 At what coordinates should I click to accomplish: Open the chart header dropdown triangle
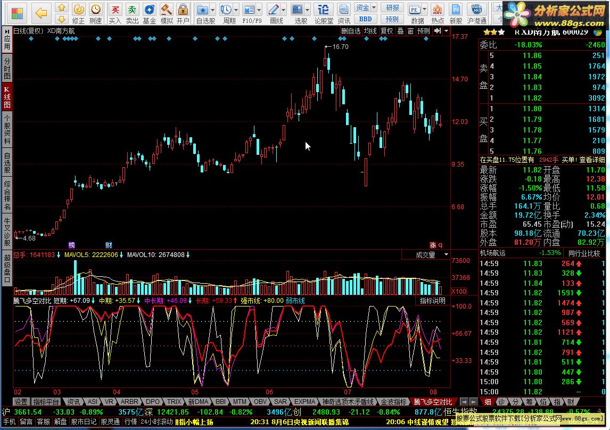pos(446,31)
